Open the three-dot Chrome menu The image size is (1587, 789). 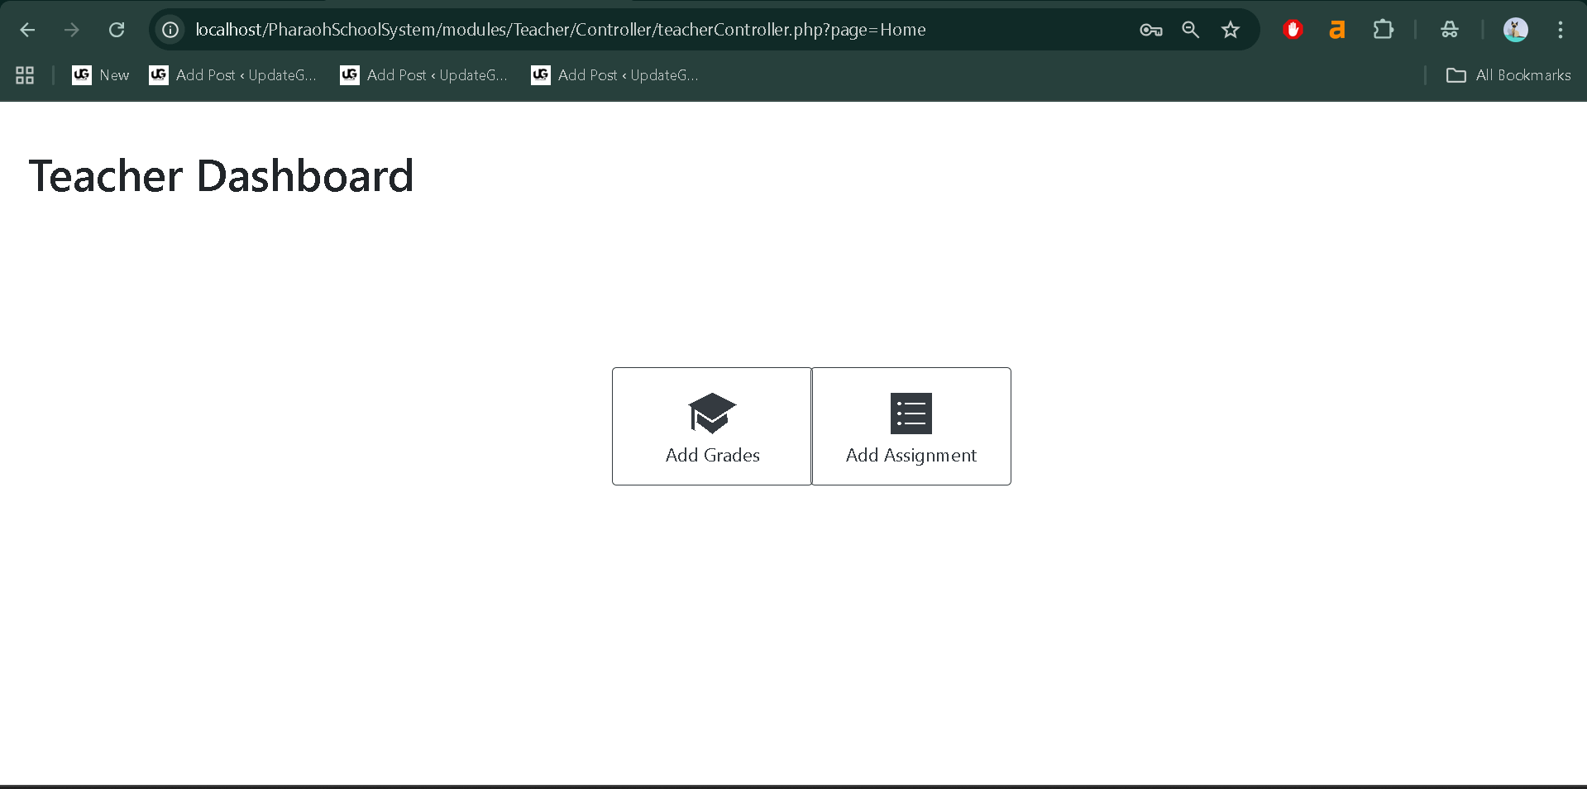click(1560, 29)
